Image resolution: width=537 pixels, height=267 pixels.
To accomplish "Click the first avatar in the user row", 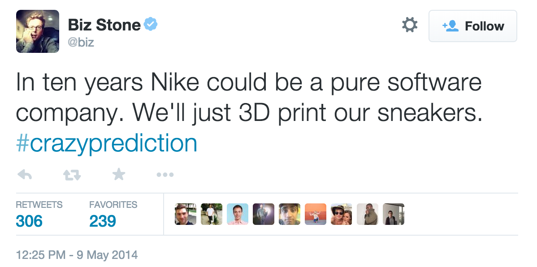I will (186, 214).
